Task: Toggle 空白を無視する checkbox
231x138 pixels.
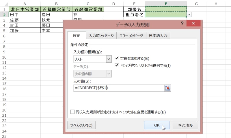Action: 117,58
